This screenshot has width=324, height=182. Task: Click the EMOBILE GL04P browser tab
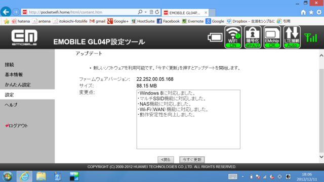pyautogui.click(x=185, y=13)
